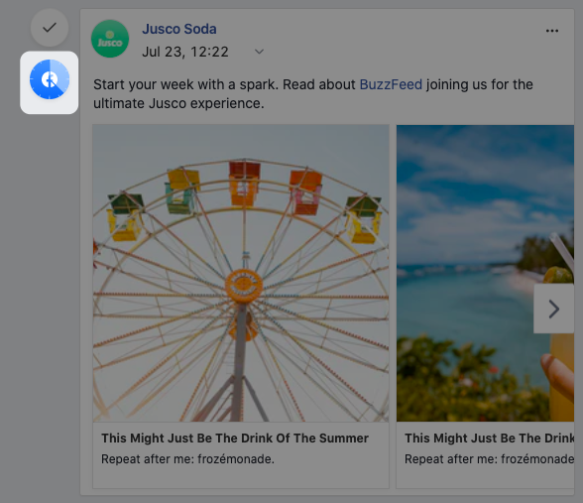Open the beach drink carousel image
The width and height of the screenshot is (583, 503).
pyautogui.click(x=485, y=273)
